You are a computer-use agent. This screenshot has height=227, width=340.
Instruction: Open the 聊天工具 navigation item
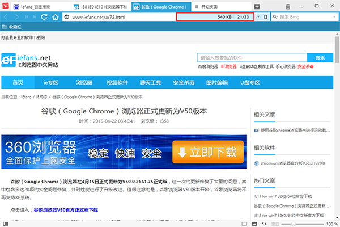[151, 82]
